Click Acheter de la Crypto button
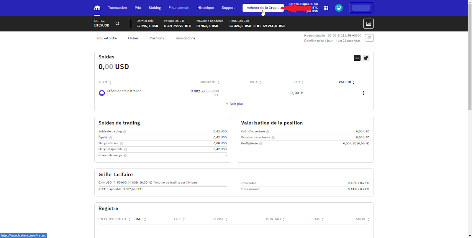The height and width of the screenshot is (238, 472). pyautogui.click(x=263, y=8)
